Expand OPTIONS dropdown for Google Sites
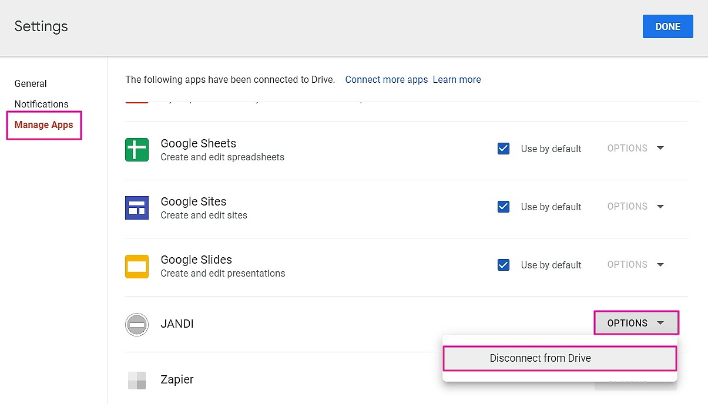This screenshot has width=708, height=404. click(x=635, y=207)
